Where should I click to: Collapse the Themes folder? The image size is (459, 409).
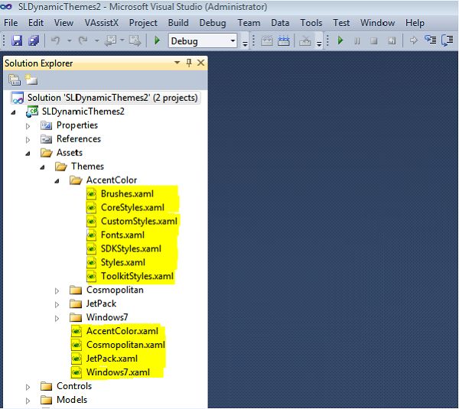(42, 167)
